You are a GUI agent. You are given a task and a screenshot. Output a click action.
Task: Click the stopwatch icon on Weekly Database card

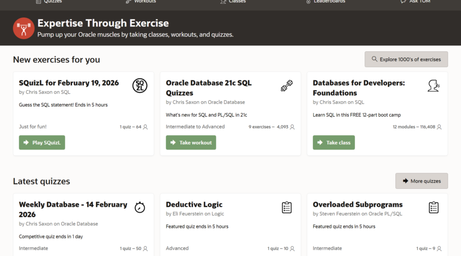pyautogui.click(x=140, y=207)
